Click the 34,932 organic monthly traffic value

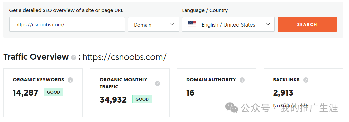point(113,100)
